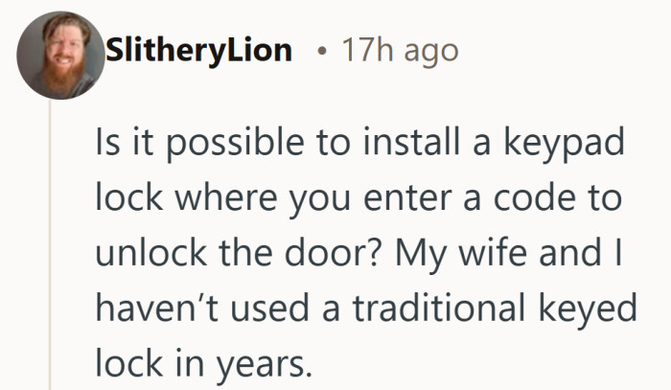This screenshot has width=671, height=390.
Task: Click the SlitheryLion username
Action: tap(199, 51)
